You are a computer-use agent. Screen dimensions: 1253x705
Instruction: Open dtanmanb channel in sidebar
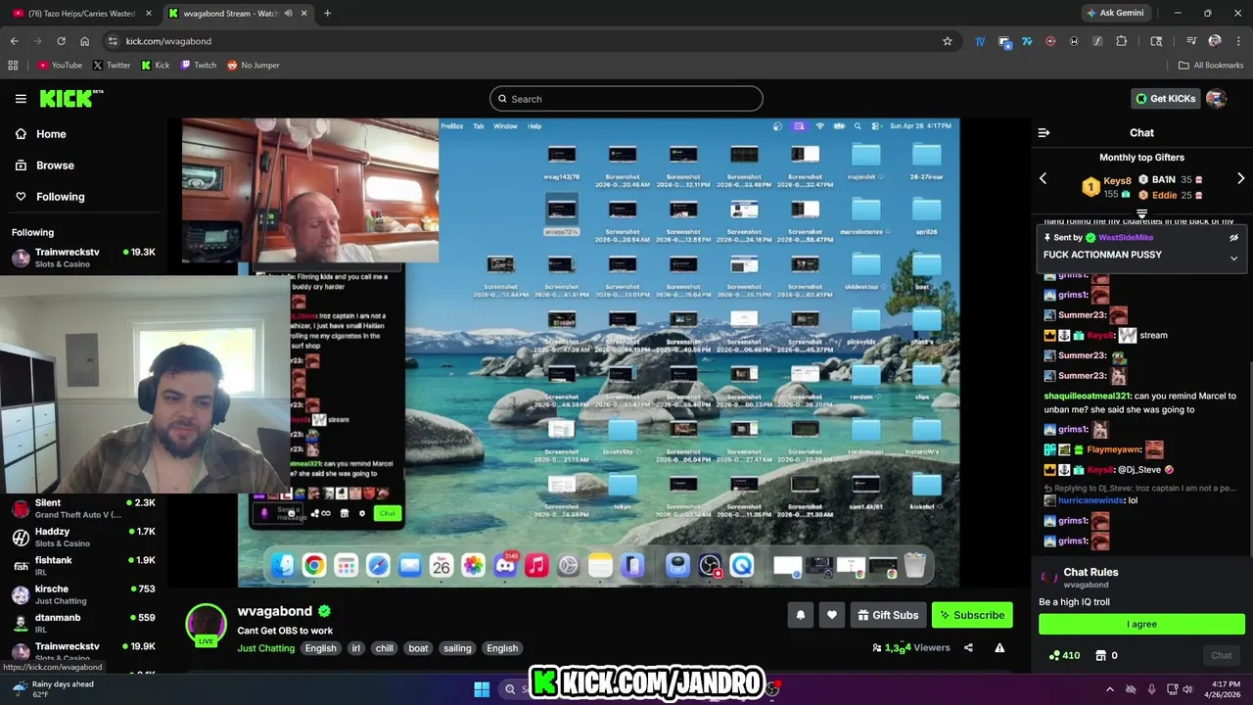(x=83, y=623)
